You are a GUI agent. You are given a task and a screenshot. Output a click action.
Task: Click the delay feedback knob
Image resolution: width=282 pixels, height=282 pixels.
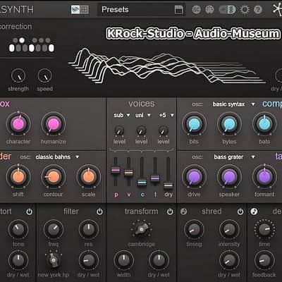click(x=264, y=260)
